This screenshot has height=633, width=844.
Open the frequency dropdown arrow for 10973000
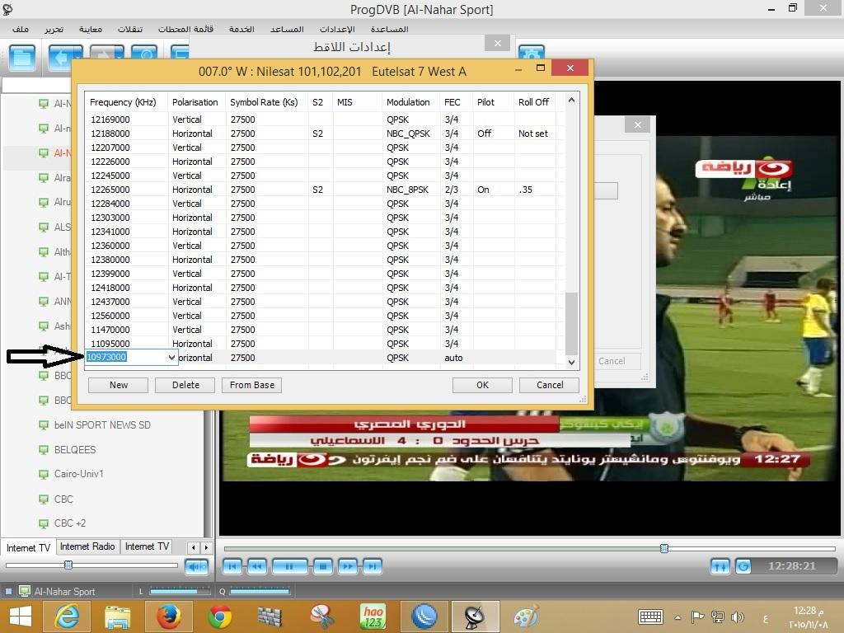point(171,358)
